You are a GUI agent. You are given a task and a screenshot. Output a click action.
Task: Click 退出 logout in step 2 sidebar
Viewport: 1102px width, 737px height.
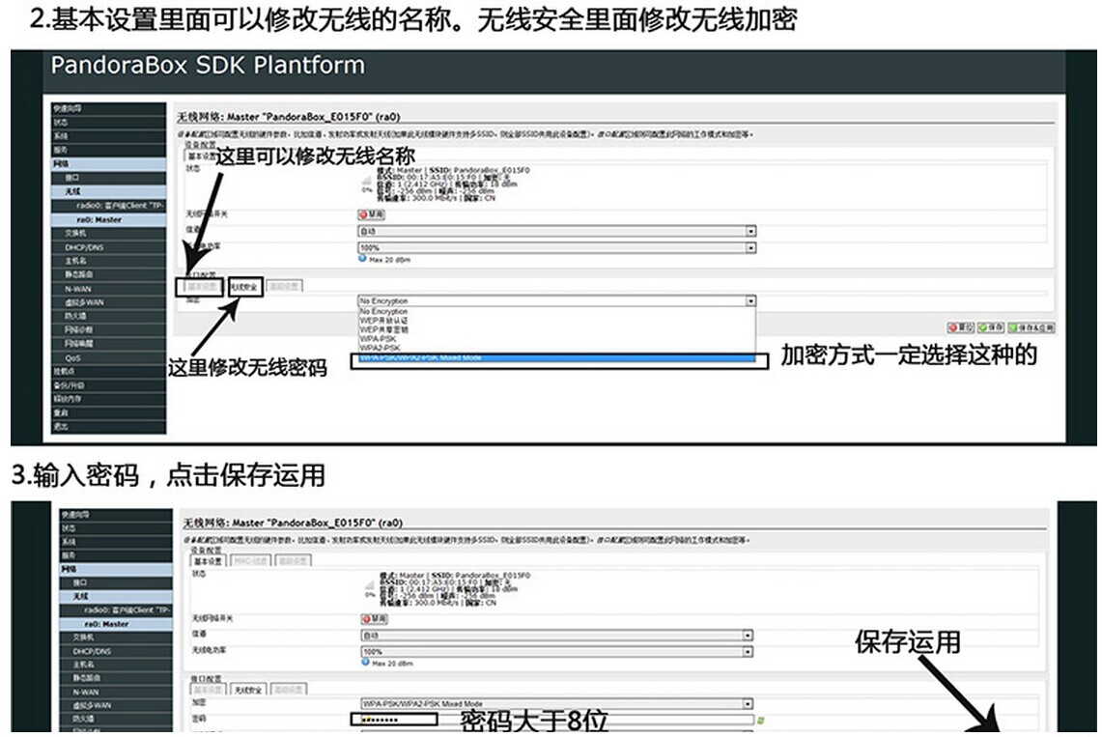click(108, 427)
